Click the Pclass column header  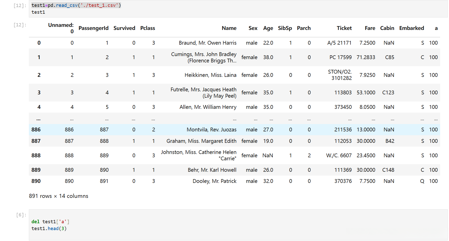(148, 28)
